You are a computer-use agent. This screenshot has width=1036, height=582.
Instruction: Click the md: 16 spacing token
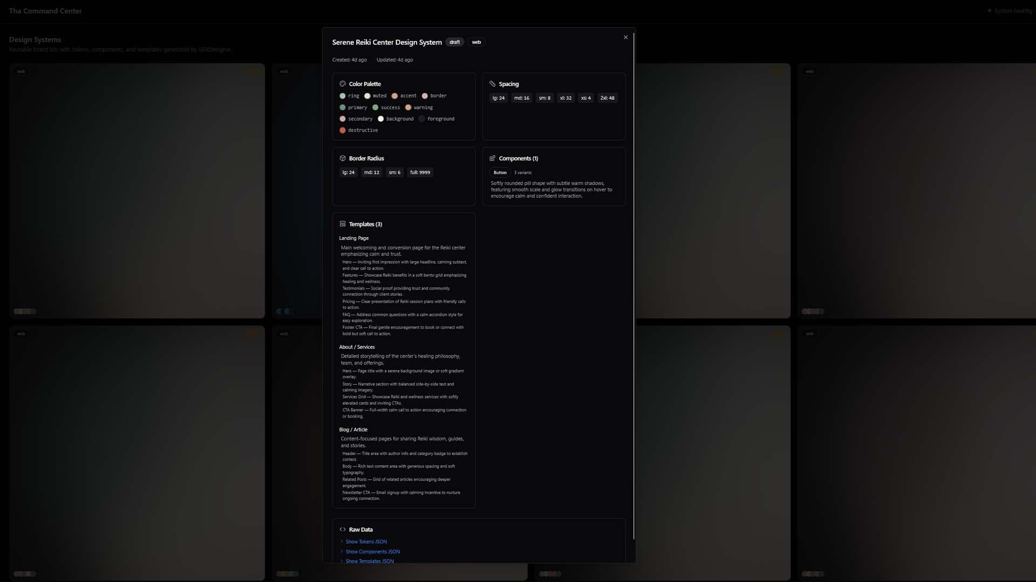pyautogui.click(x=521, y=98)
